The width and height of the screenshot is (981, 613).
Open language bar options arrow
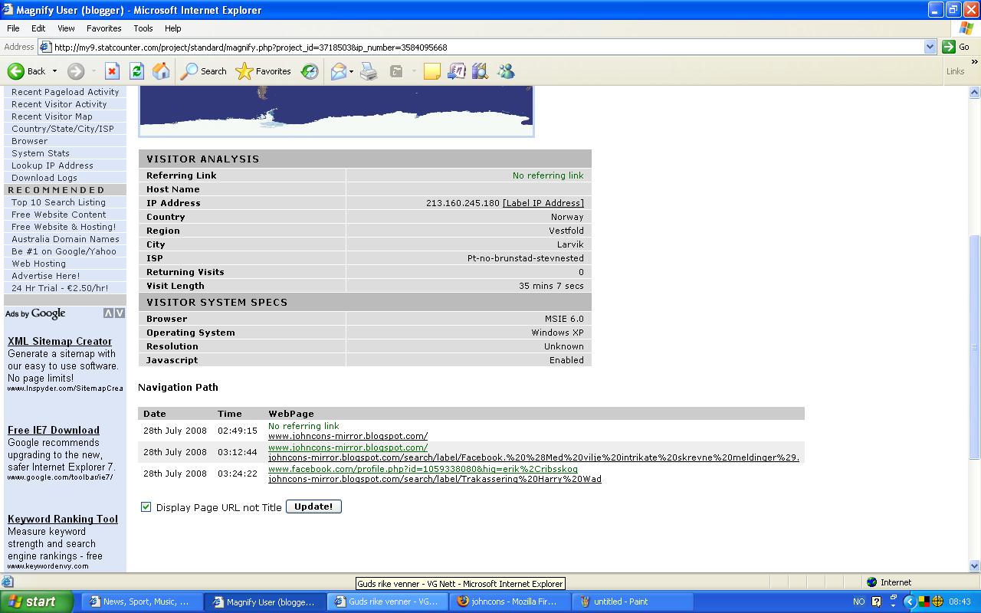click(x=894, y=606)
